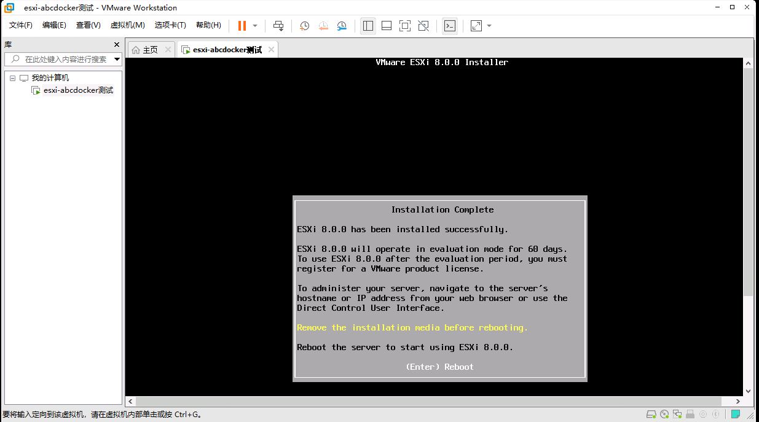759x422 pixels.
Task: Pause the running virtual machine
Action: (x=242, y=26)
